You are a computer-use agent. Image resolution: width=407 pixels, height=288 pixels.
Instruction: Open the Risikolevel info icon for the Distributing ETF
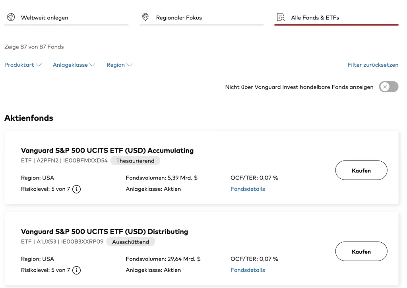(x=77, y=270)
